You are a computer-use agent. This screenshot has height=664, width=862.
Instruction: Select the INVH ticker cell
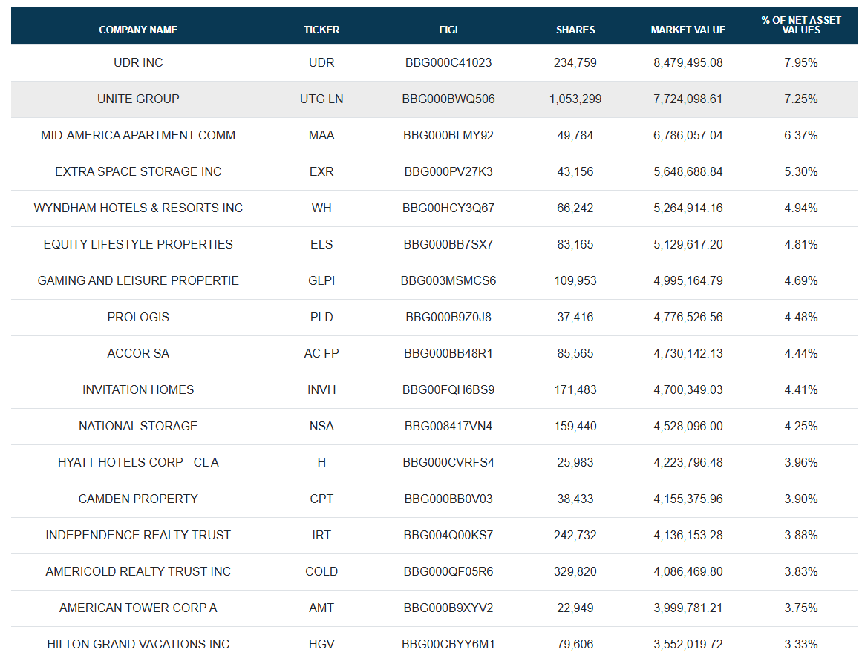coord(321,389)
